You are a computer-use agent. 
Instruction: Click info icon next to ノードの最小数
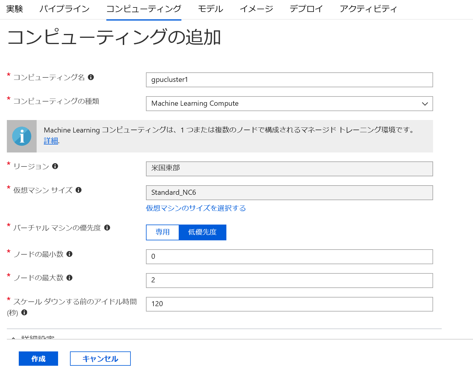pos(69,254)
